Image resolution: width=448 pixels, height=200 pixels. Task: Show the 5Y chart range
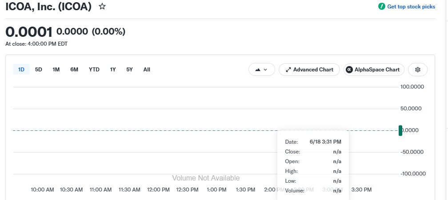point(129,70)
